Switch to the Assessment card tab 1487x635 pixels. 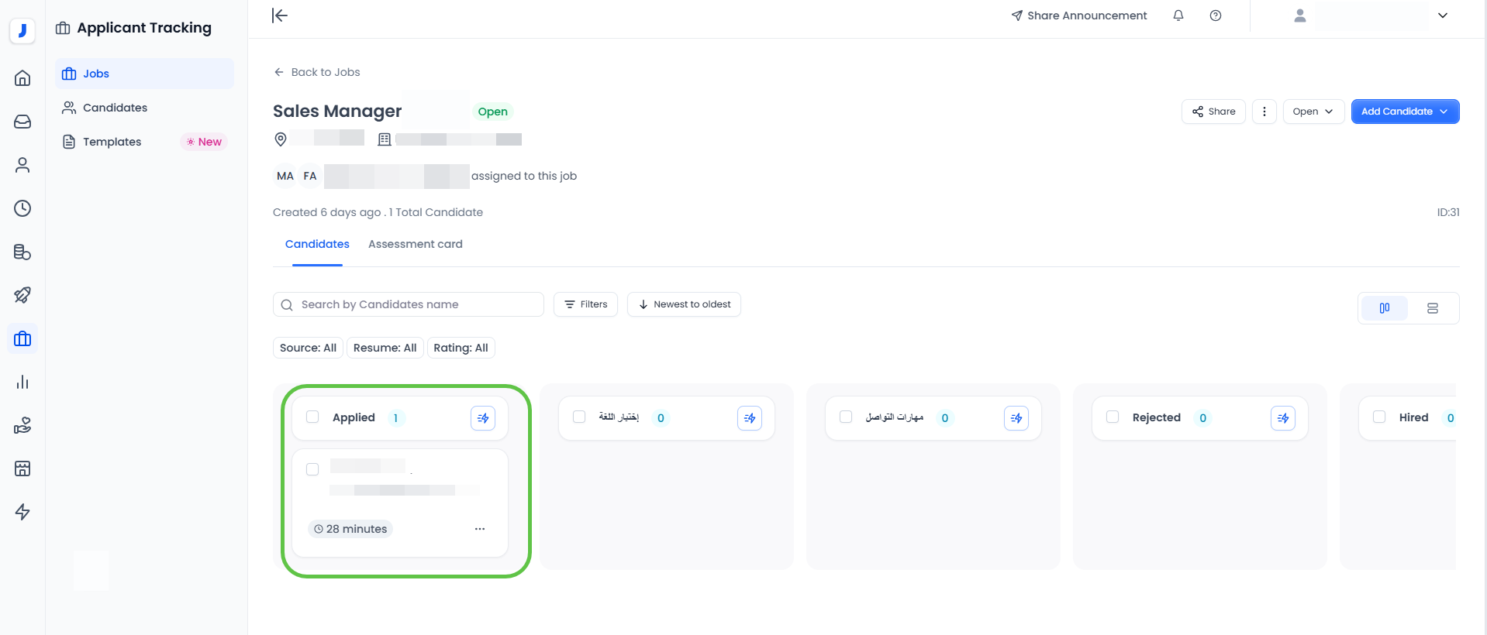tap(415, 244)
